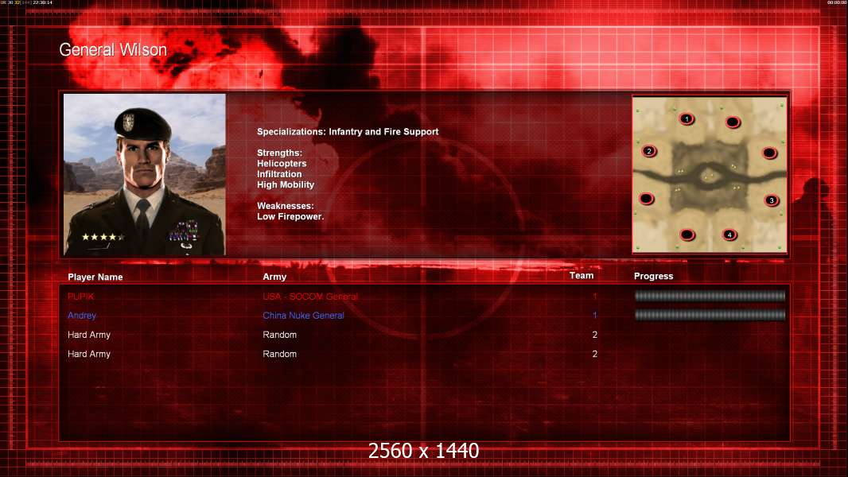Viewport: 848px width, 477px height.
Task: Click the PUPIK loading progress bar
Action: (710, 296)
